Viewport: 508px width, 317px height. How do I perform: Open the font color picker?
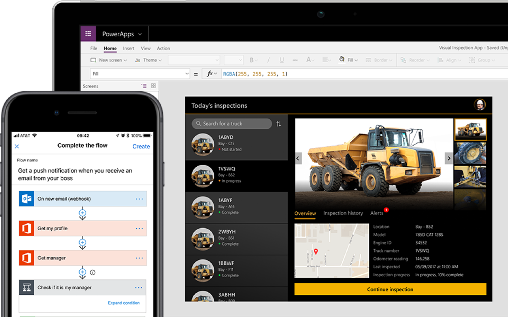pyautogui.click(x=309, y=60)
